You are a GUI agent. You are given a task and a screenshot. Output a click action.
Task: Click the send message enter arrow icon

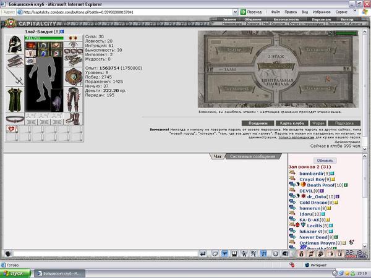coord(203,254)
